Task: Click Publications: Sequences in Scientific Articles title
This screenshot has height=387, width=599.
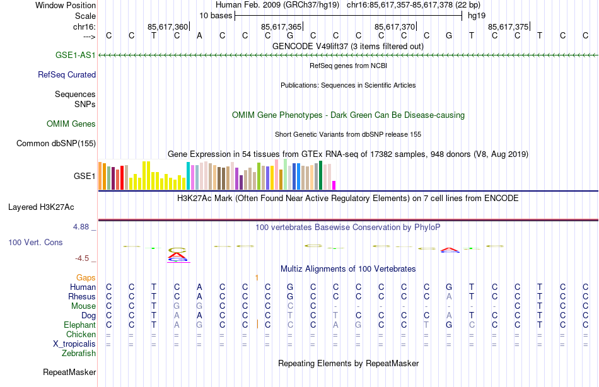Action: 348,85
